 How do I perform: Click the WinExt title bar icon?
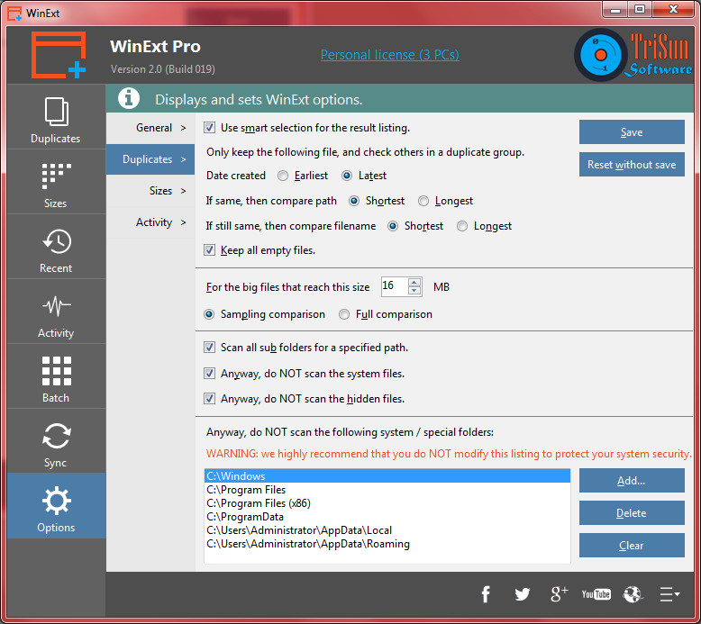(x=14, y=13)
